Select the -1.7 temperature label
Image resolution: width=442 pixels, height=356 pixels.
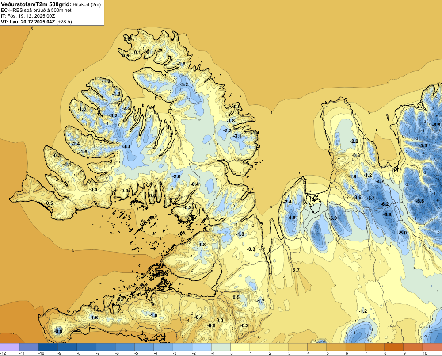pos(260,301)
